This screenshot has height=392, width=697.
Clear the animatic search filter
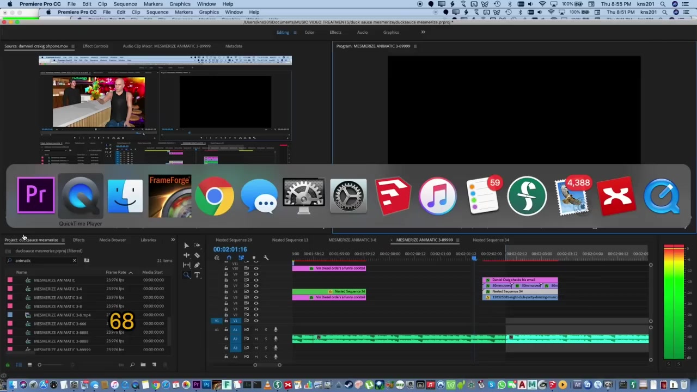[75, 260]
